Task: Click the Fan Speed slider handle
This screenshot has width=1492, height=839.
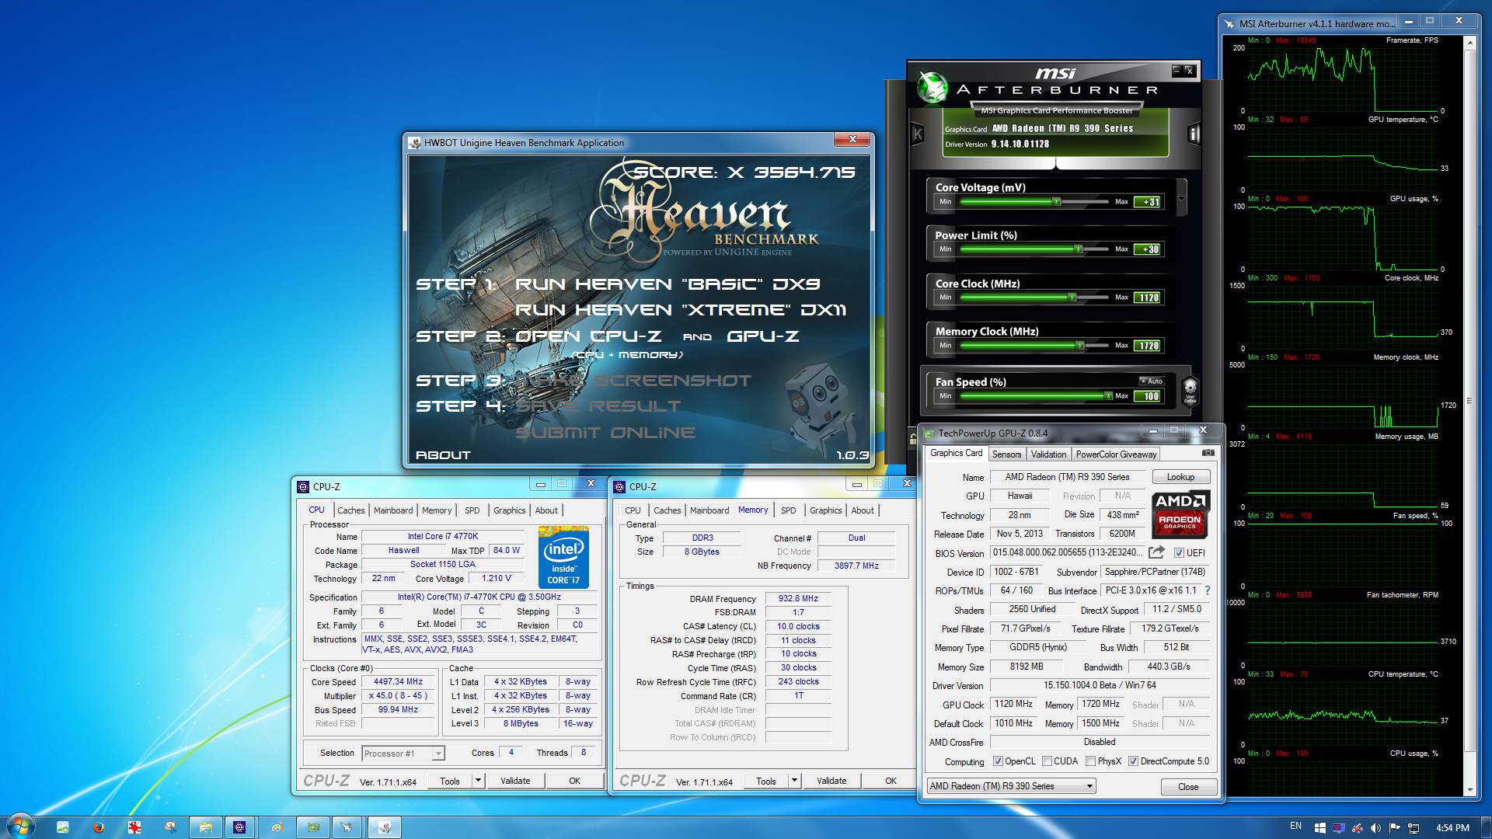Action: (x=1108, y=396)
